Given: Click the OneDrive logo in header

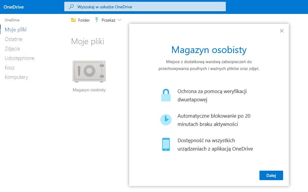Looking at the screenshot, I should pyautogui.click(x=14, y=7).
